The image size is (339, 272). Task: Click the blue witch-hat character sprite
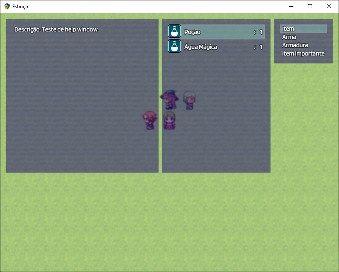[169, 100]
